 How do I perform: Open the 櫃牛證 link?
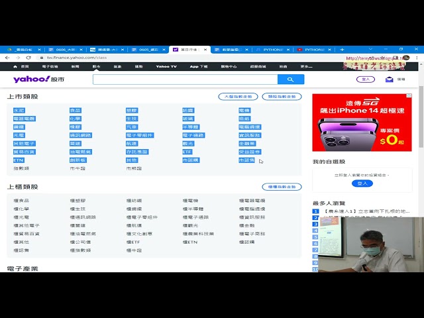coord(134,250)
